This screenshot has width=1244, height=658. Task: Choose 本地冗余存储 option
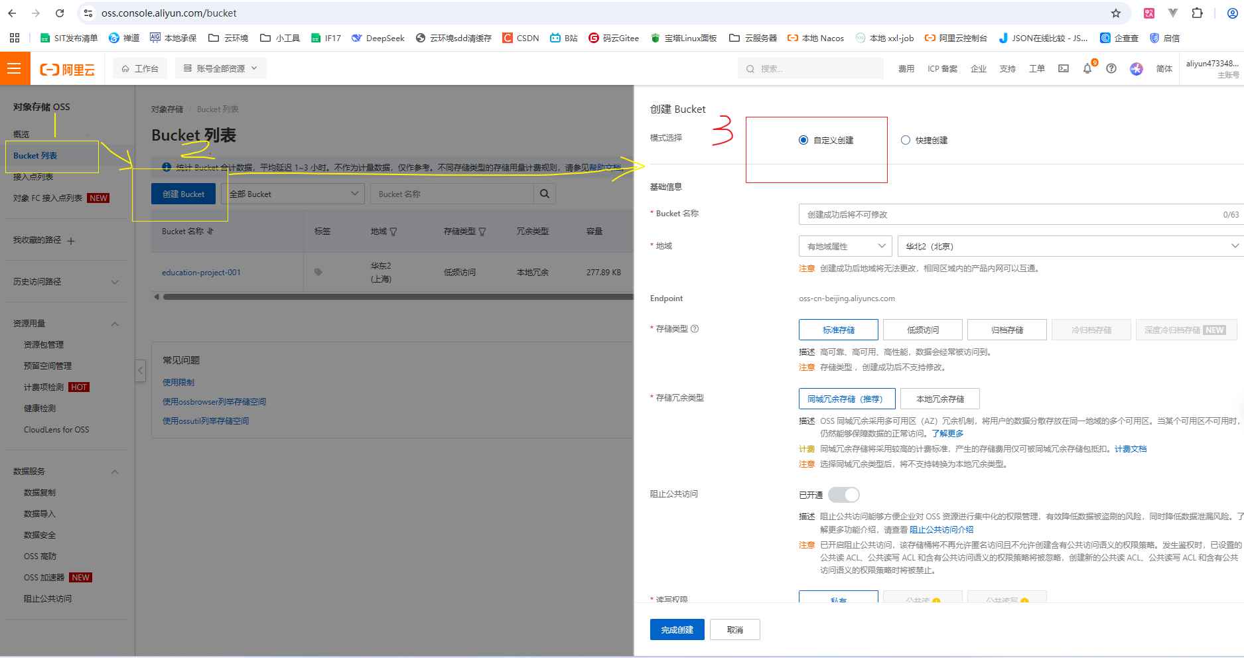point(940,399)
